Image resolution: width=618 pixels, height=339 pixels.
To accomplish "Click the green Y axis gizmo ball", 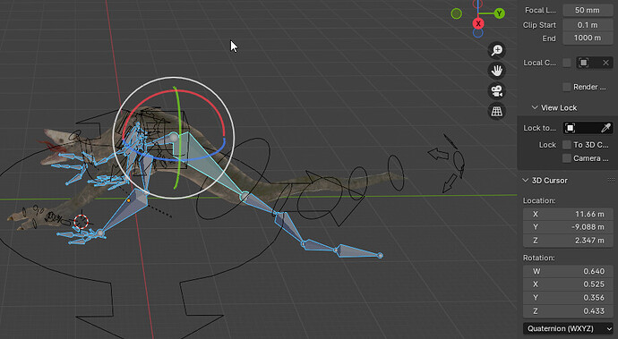I will tap(500, 13).
